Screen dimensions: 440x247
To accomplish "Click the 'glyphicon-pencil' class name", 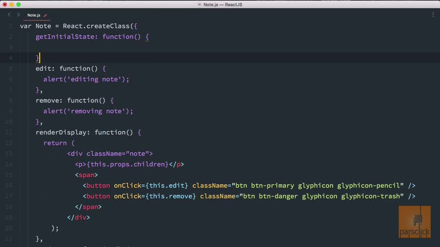I will click(368, 186).
